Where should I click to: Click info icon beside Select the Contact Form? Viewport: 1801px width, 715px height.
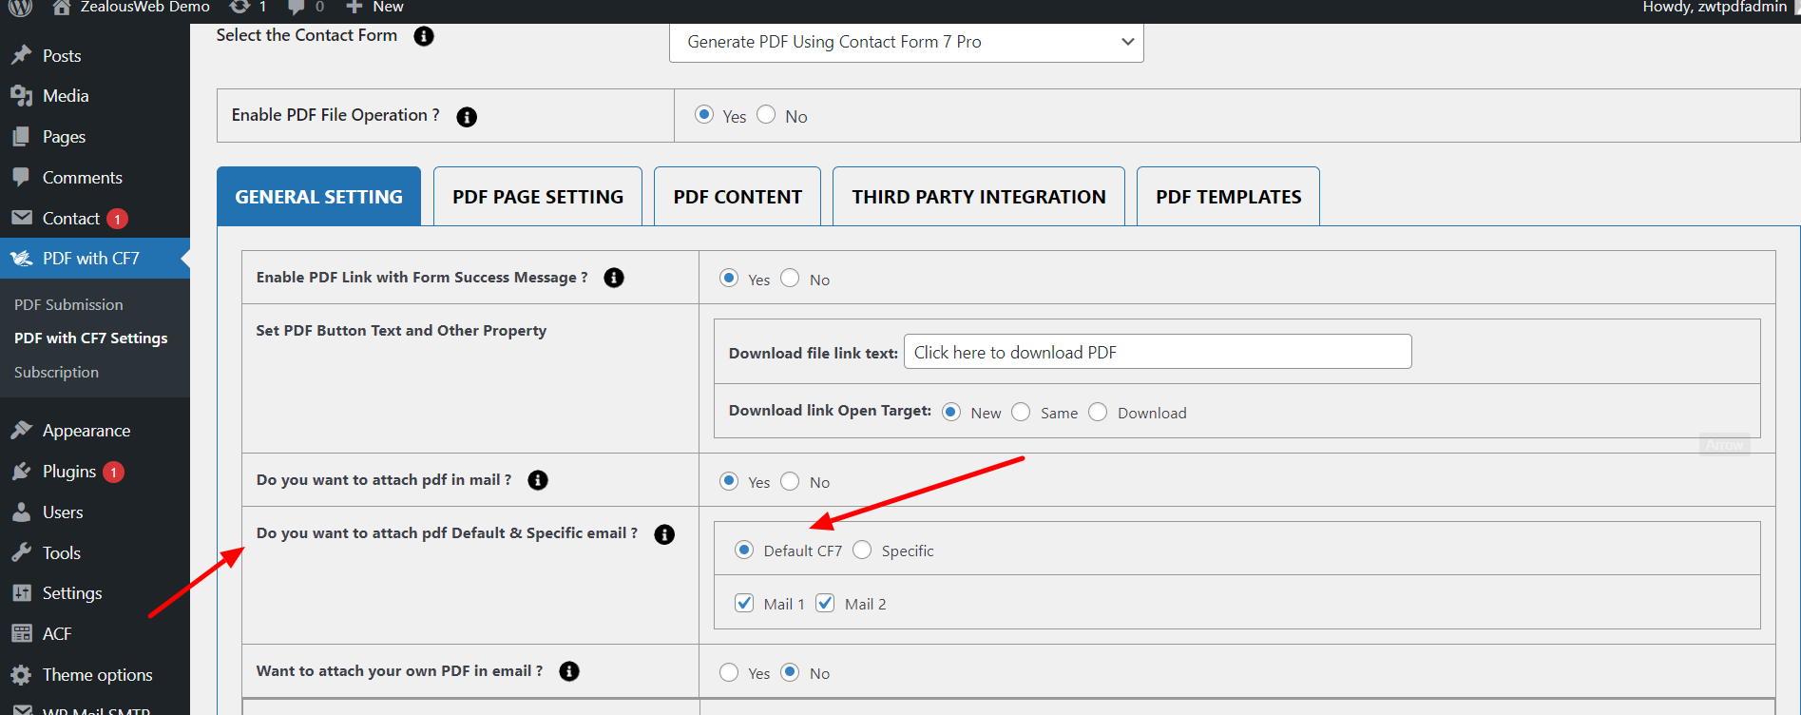point(424,36)
